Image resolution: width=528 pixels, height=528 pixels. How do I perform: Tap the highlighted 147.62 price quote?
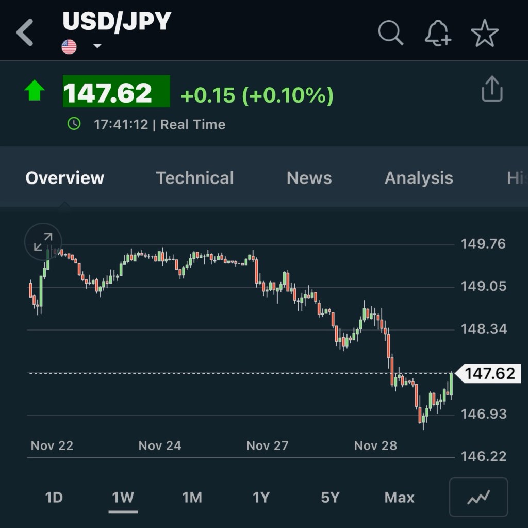tap(116, 92)
